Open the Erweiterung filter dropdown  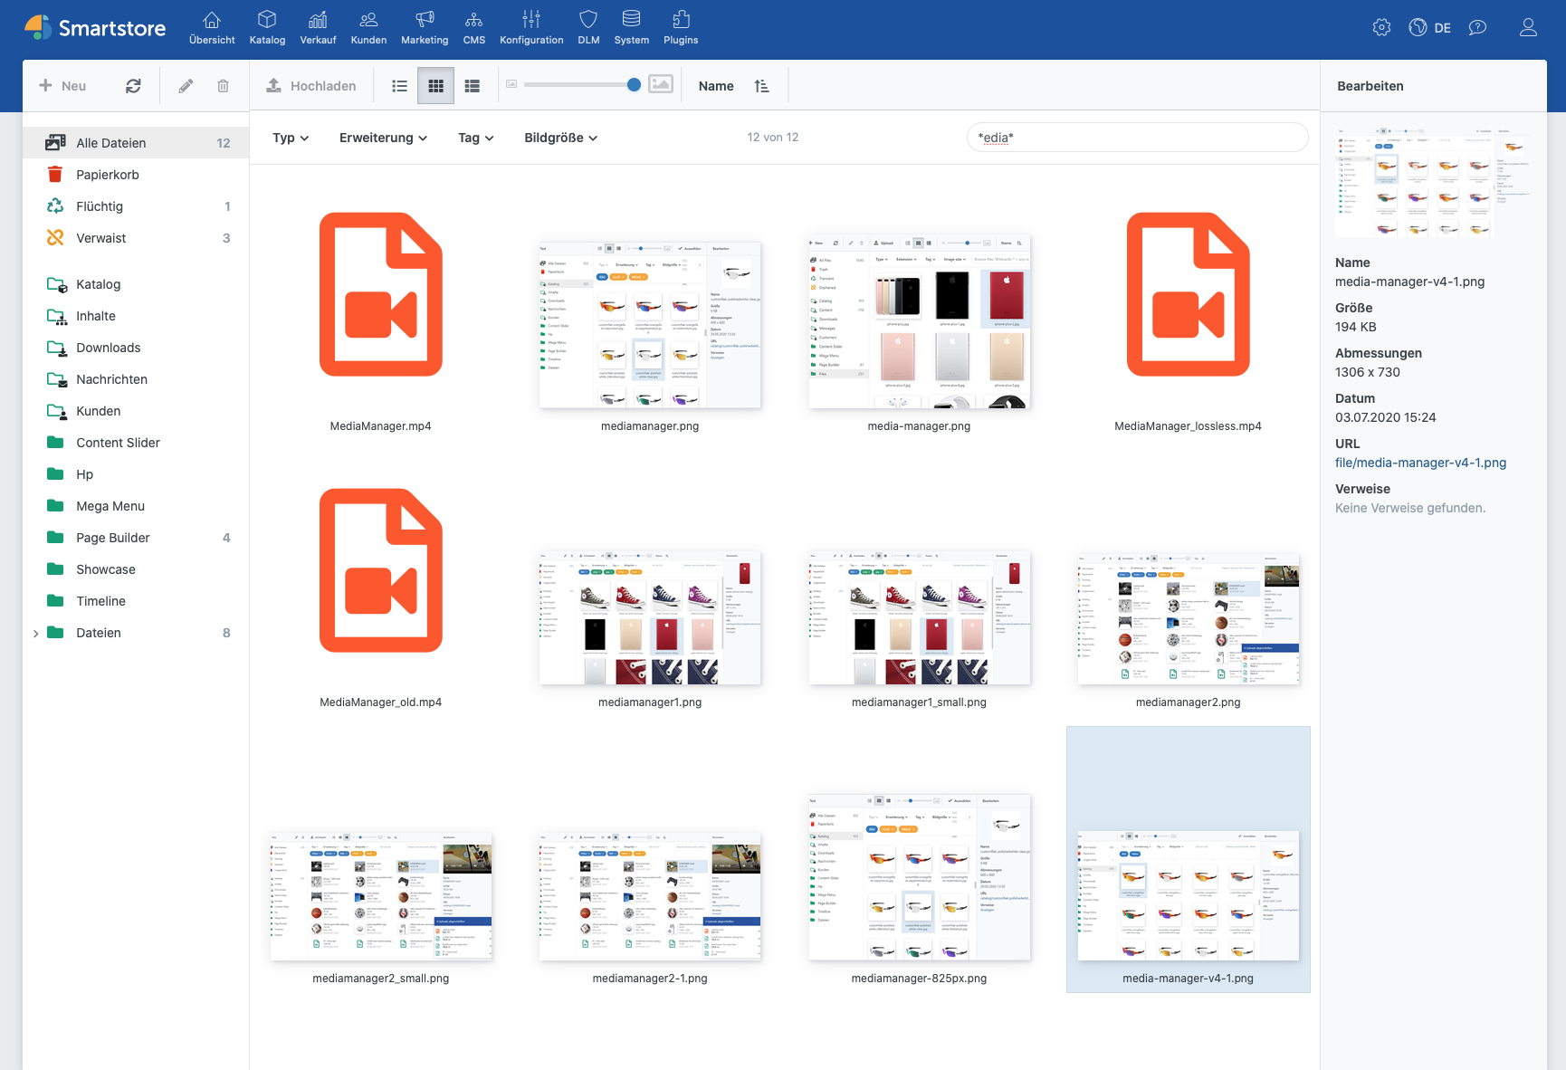383,138
